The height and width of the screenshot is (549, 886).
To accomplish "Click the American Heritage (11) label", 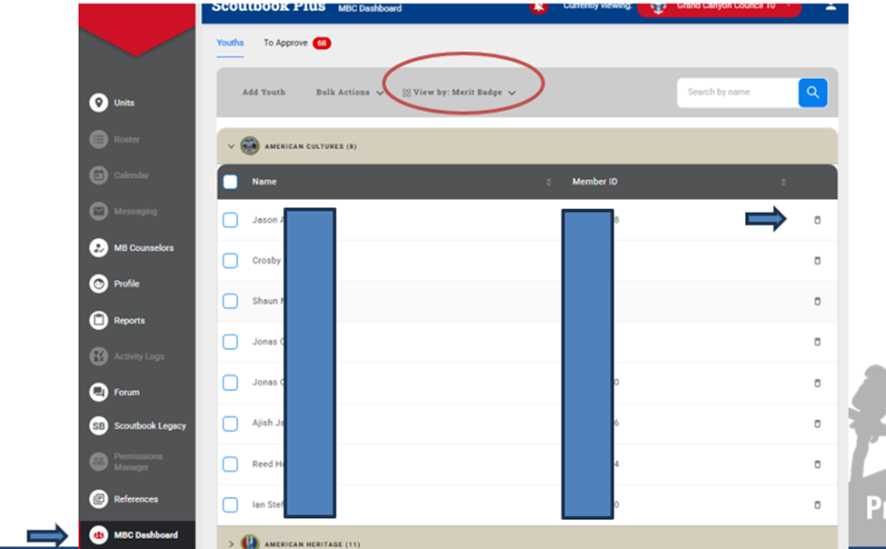I will coord(312,544).
